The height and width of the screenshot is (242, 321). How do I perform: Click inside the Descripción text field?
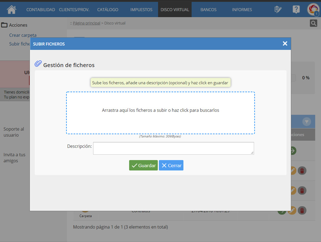[x=173, y=148]
